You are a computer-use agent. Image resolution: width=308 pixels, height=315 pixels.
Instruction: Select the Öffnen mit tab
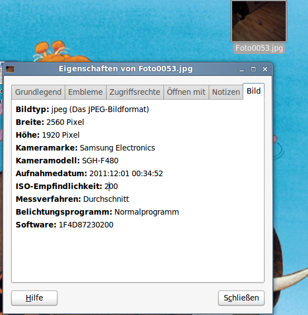coord(186,92)
